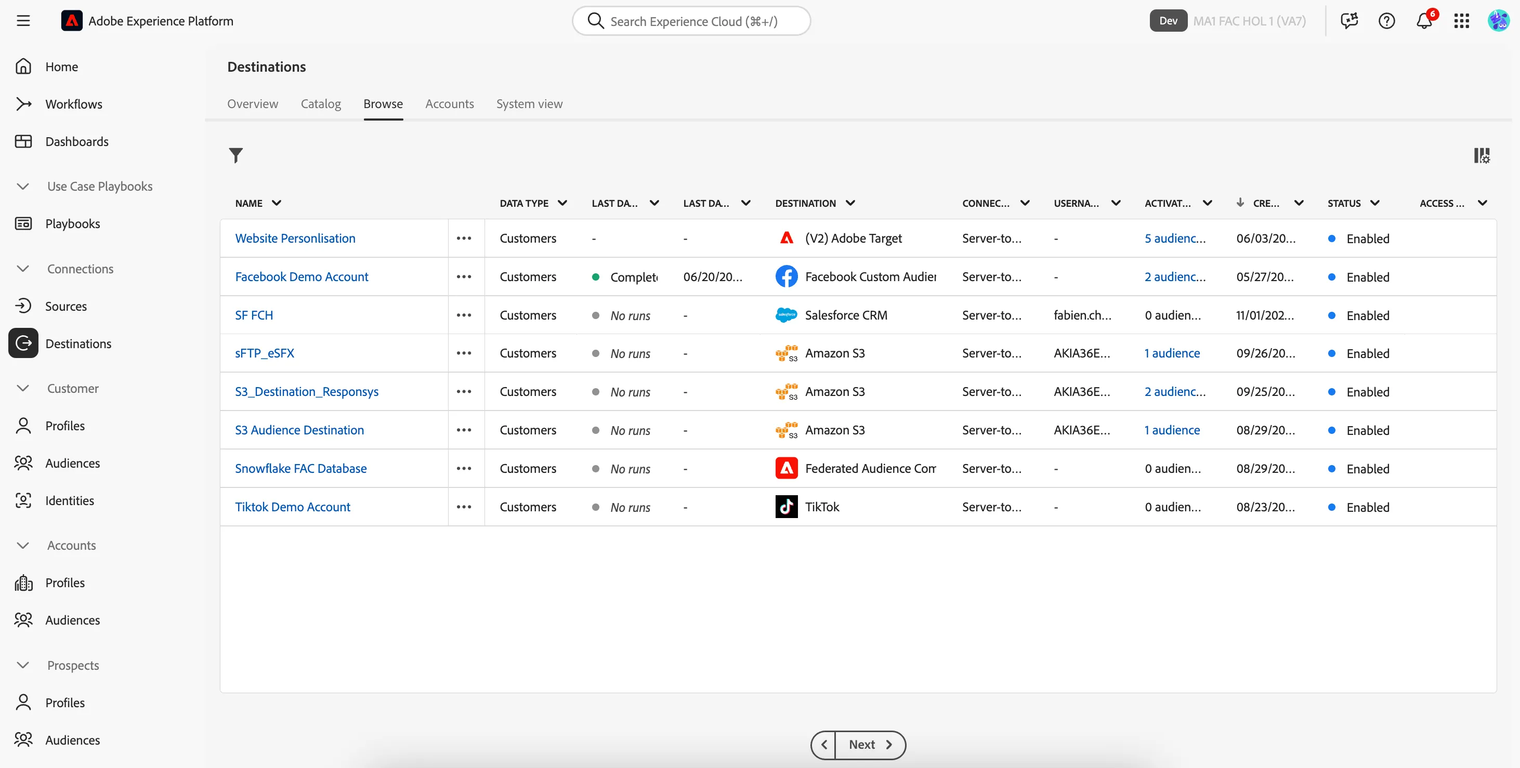This screenshot has width=1520, height=768.
Task: Open the column settings icon
Action: [1482, 156]
